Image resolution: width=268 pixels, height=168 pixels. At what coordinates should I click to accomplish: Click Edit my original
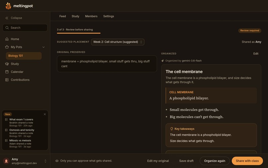(158, 161)
